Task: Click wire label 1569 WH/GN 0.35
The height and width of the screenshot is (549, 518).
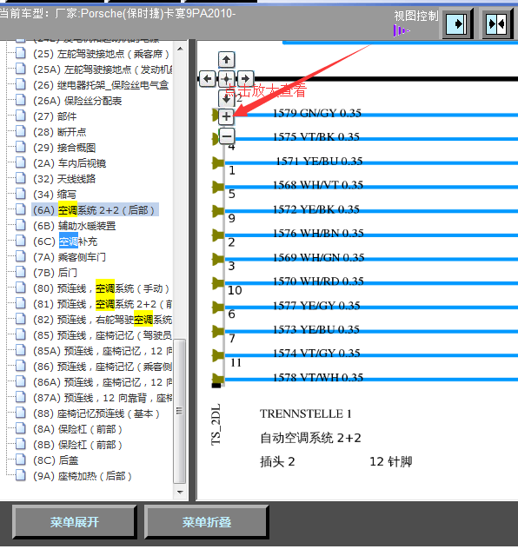Action: click(319, 257)
